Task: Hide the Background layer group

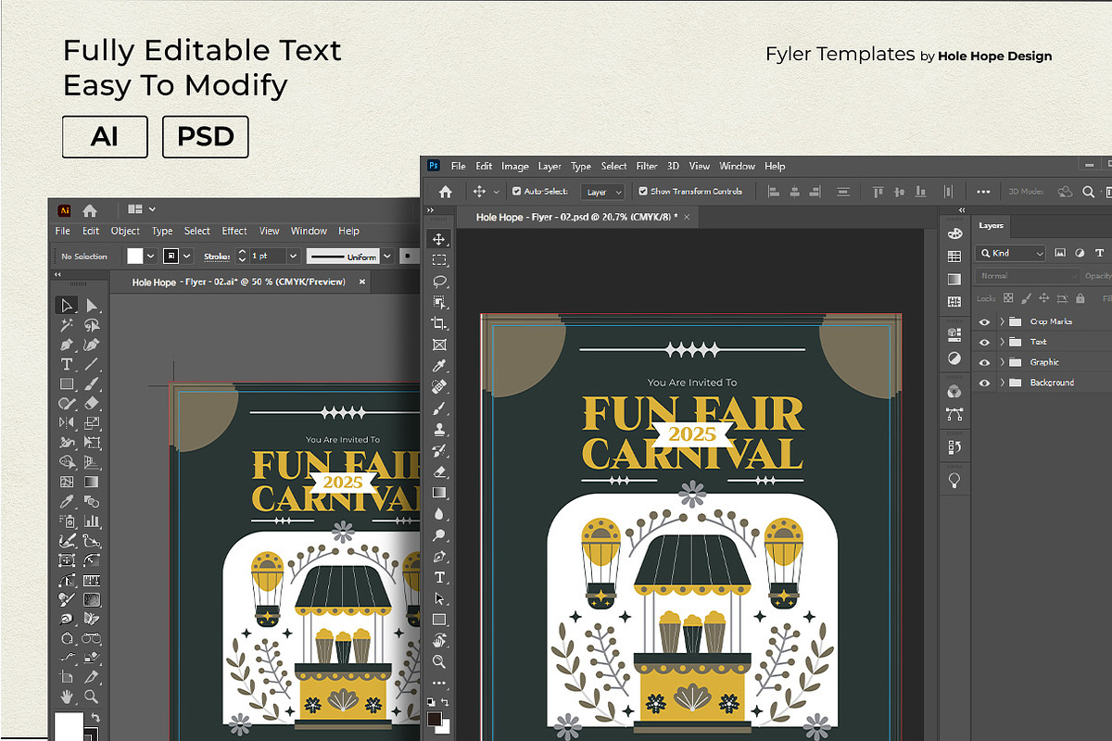Action: pyautogui.click(x=984, y=383)
